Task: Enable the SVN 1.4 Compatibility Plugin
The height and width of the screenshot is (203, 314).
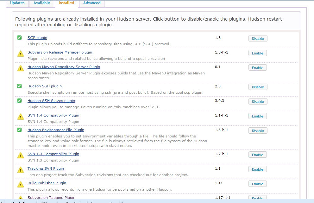Action: click(x=258, y=116)
